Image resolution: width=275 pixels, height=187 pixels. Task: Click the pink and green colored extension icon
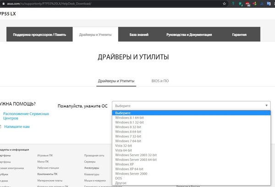[x=255, y=4]
